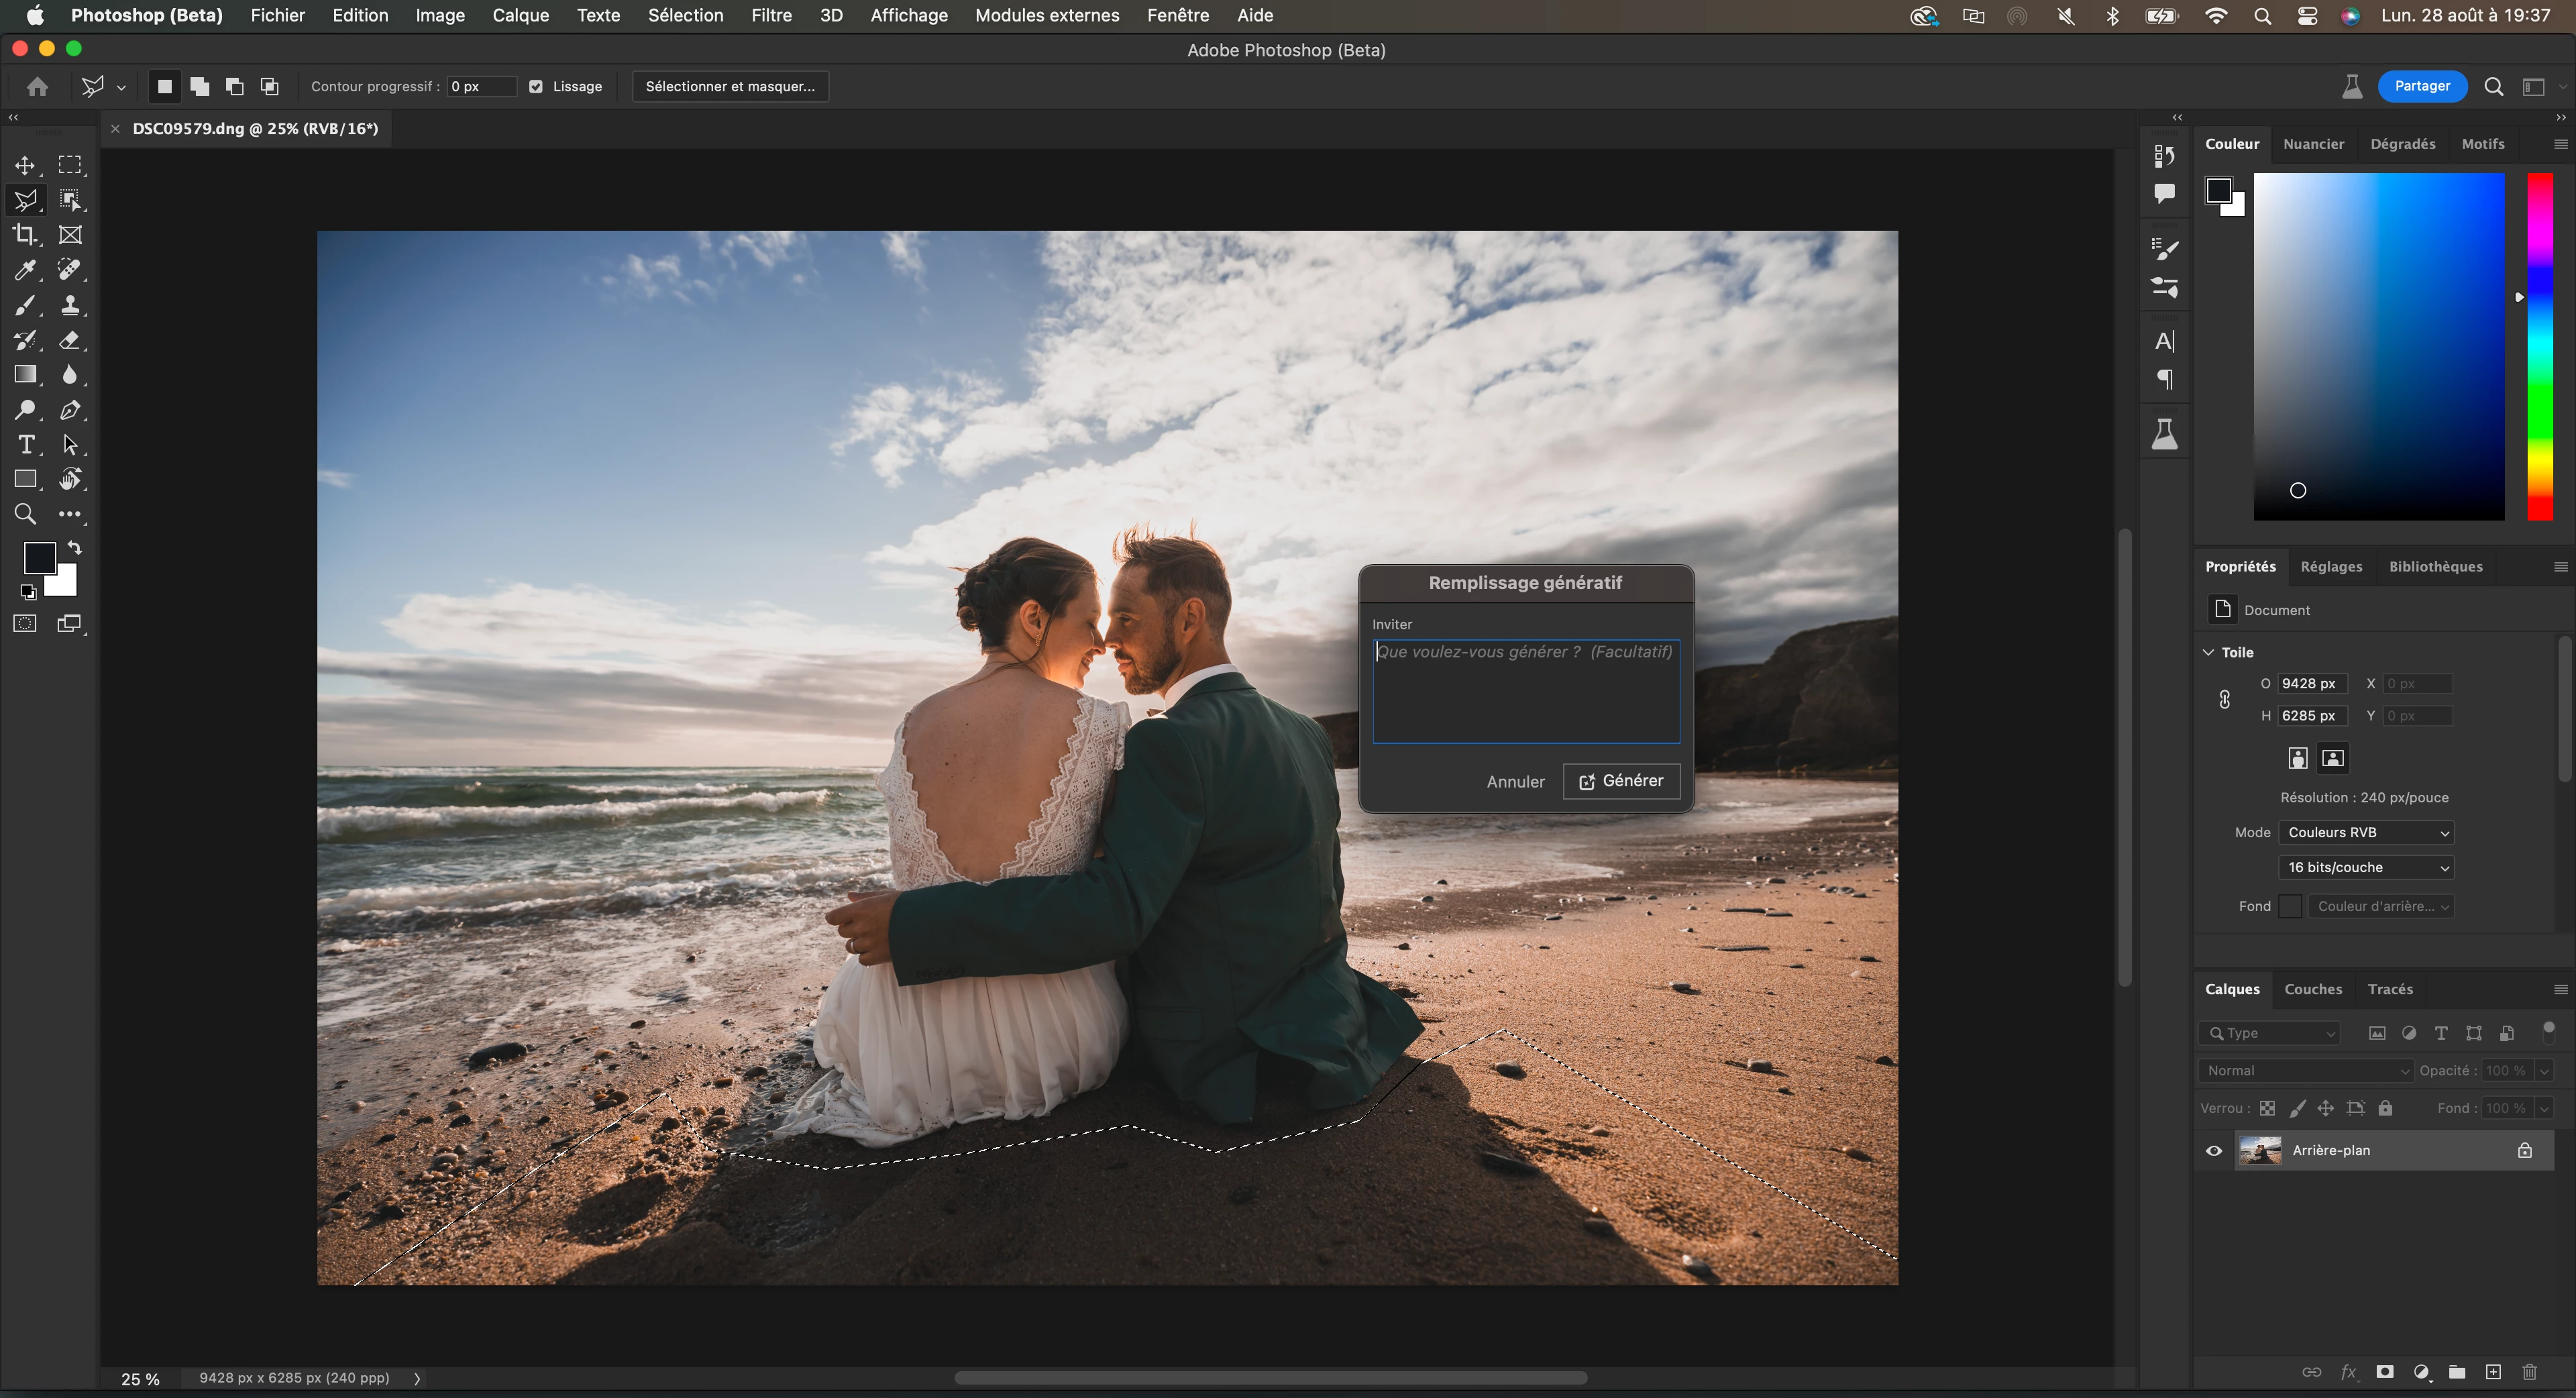Uncheck the Lissage checkbox
Screen dimensions: 2576x1398
tap(536, 87)
